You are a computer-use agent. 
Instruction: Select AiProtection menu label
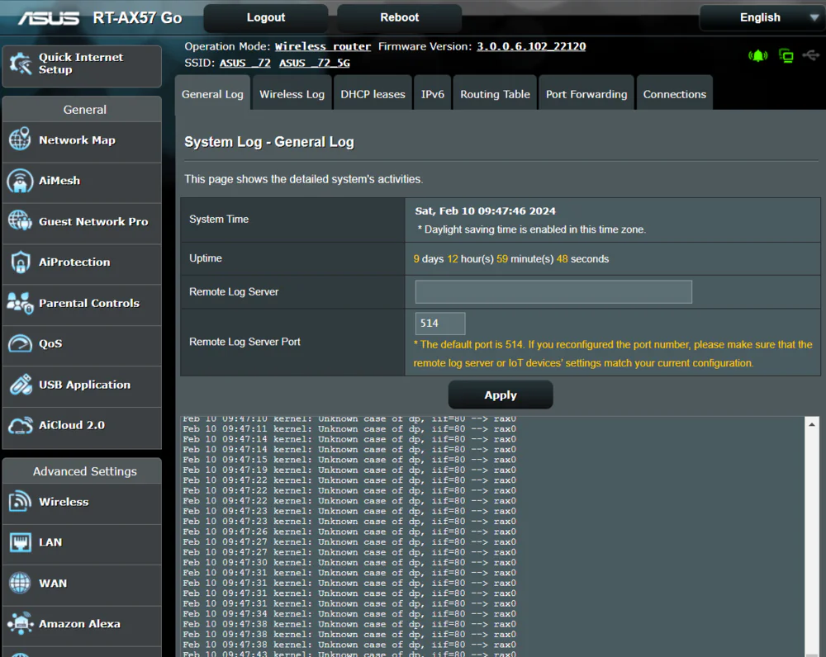(x=74, y=262)
